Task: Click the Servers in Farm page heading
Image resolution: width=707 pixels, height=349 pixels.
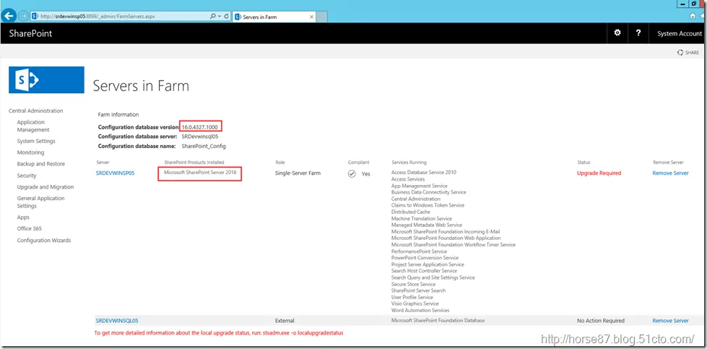Action: (x=141, y=86)
